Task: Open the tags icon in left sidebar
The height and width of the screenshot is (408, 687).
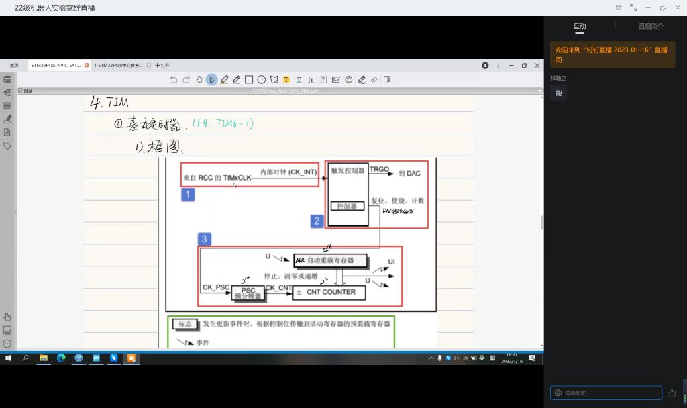Action: pyautogui.click(x=7, y=145)
